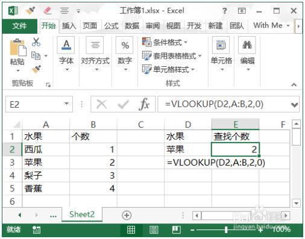Select the Sheet2 worksheet tab

pyautogui.click(x=82, y=214)
